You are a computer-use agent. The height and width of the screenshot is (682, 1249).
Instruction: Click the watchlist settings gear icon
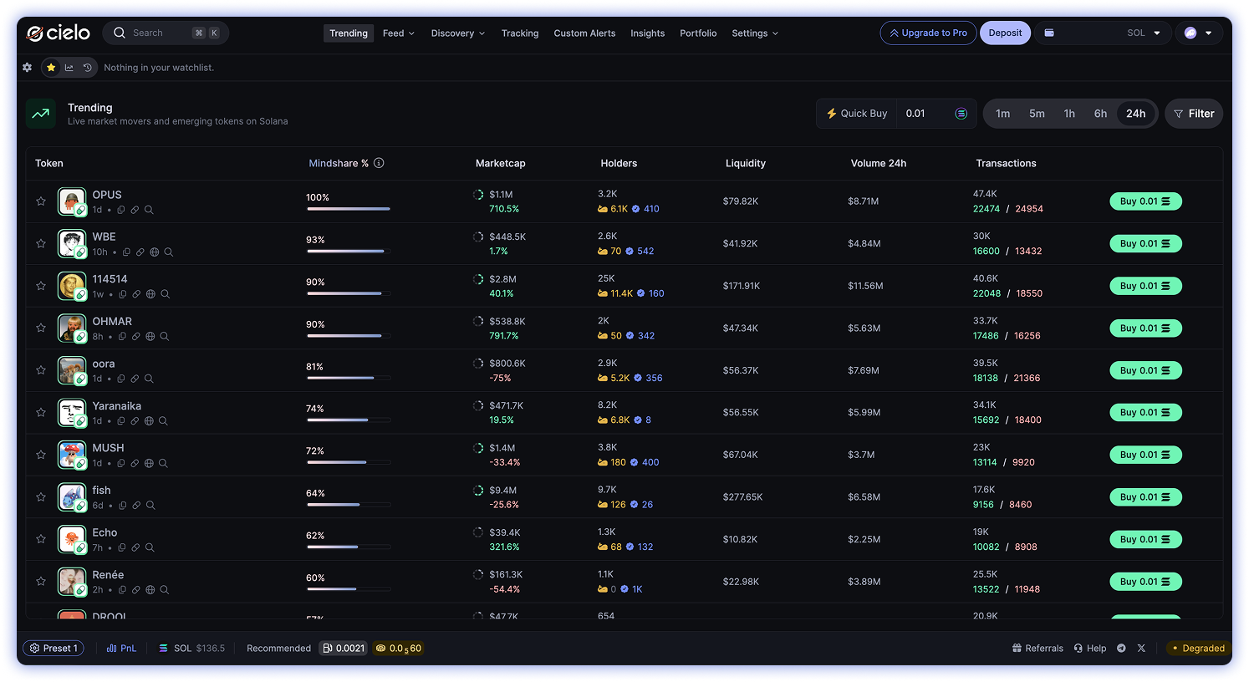[x=28, y=68]
